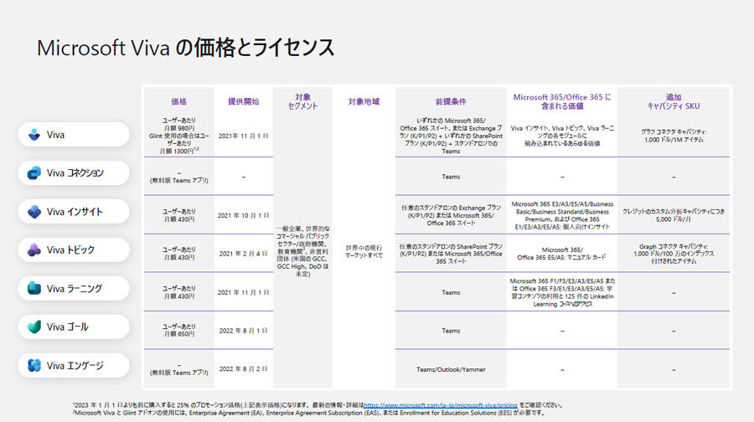
Task: Click the Microsoft 365/Office 365 に含まれる価値 header
Action: (562, 101)
